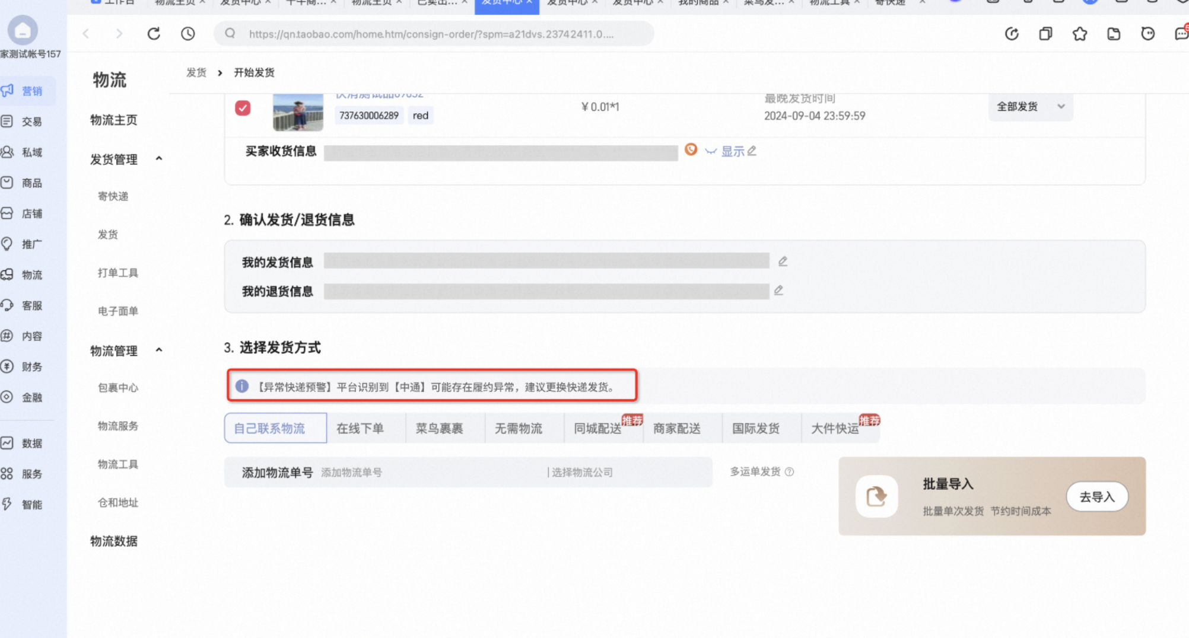The width and height of the screenshot is (1189, 638).
Task: Select the 菜鸟裹裹 tab
Action: coord(440,428)
